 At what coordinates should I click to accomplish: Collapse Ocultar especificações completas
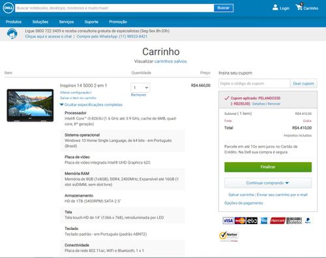(x=91, y=105)
